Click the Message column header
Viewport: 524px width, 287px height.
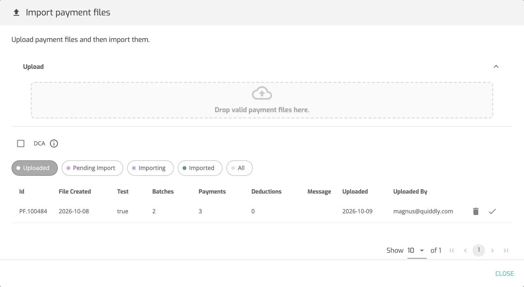tap(319, 192)
